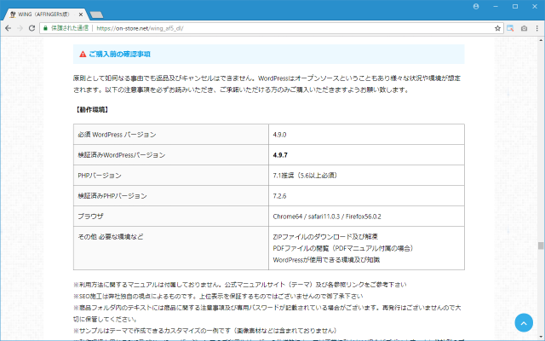Open the Chrome three-dot menu
The image size is (545, 341).
click(536, 28)
